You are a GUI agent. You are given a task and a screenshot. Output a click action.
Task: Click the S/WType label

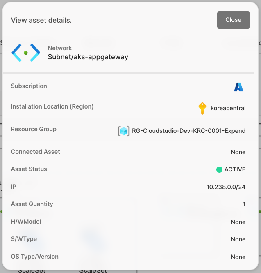[x=24, y=239]
